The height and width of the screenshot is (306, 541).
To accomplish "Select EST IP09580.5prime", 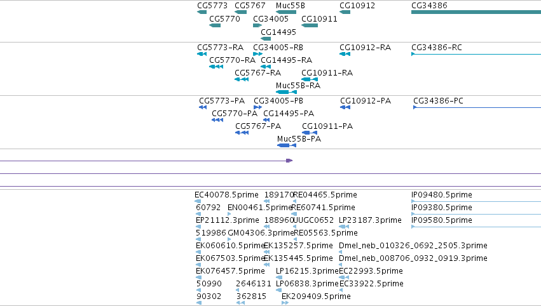I will point(442,220).
